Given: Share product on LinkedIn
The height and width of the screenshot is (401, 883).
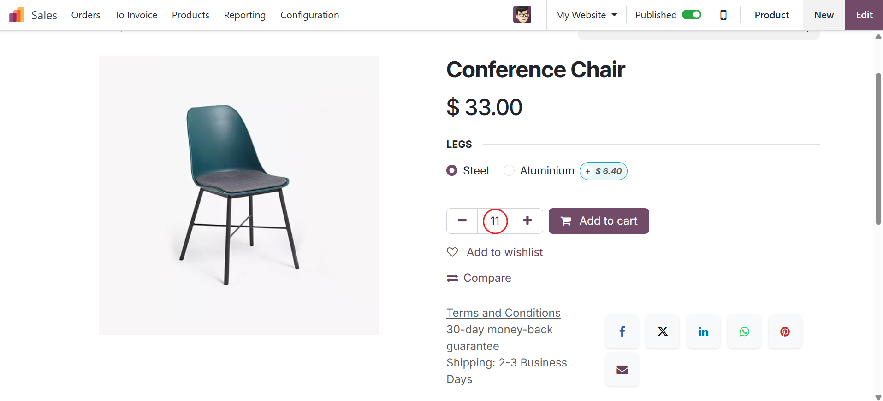Looking at the screenshot, I should pos(703,331).
